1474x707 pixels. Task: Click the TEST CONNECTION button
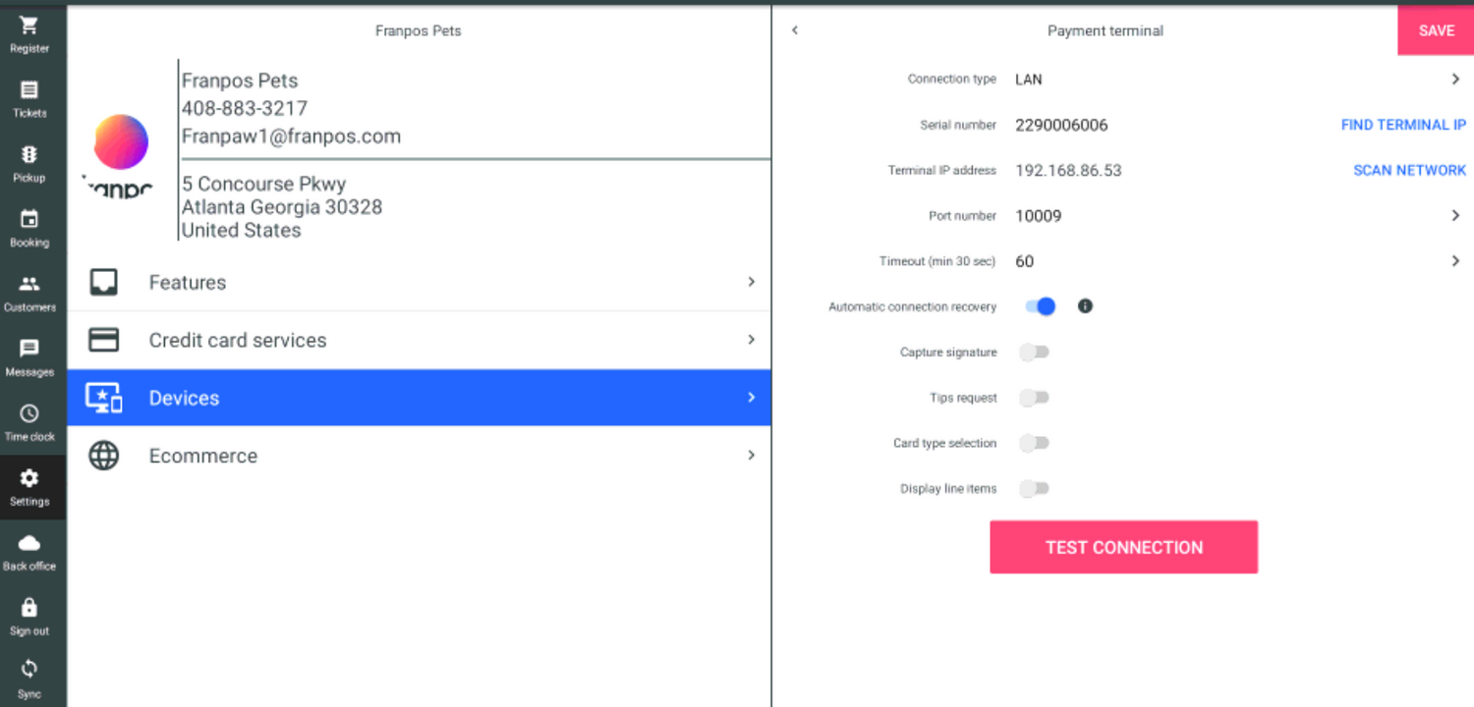1123,547
